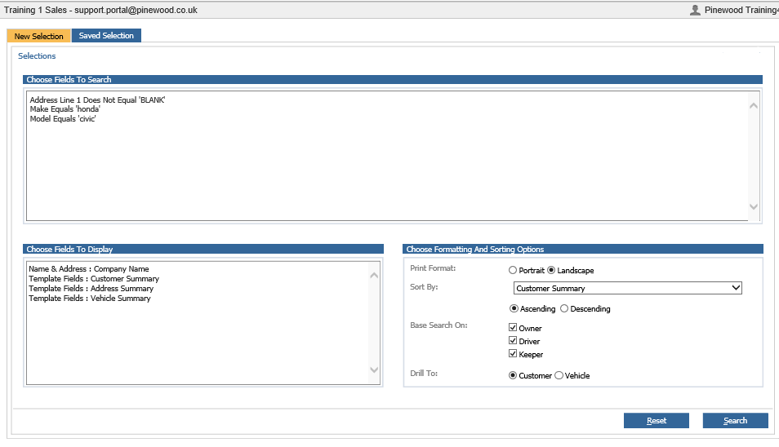Click up arrow in Fields To Search list
Image resolution: width=779 pixels, height=447 pixels.
click(x=753, y=106)
